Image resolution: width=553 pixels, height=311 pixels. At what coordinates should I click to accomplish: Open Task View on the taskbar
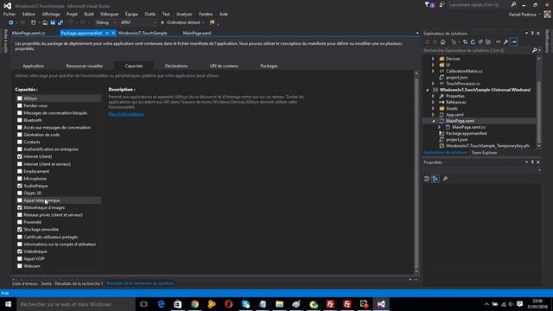pyautogui.click(x=143, y=304)
